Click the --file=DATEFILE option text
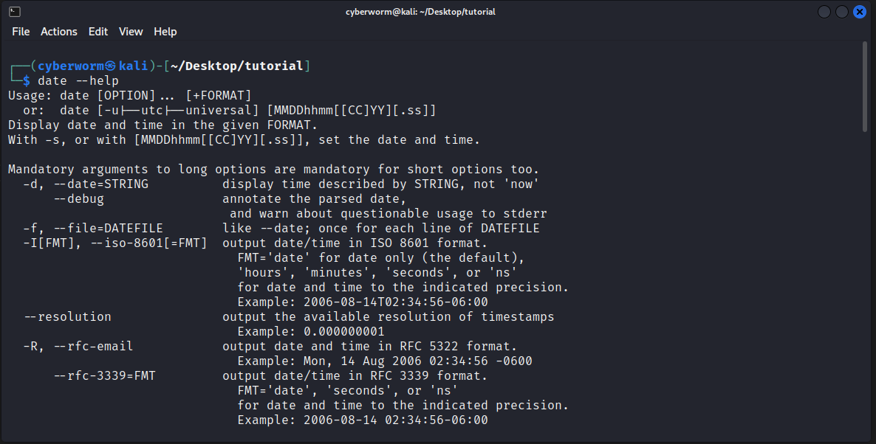This screenshot has height=444, width=876. coord(108,228)
